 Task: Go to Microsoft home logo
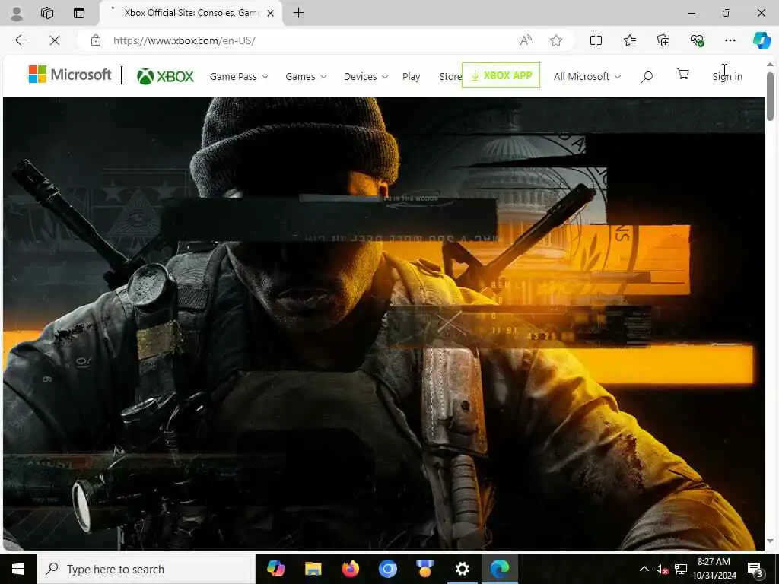coord(69,75)
